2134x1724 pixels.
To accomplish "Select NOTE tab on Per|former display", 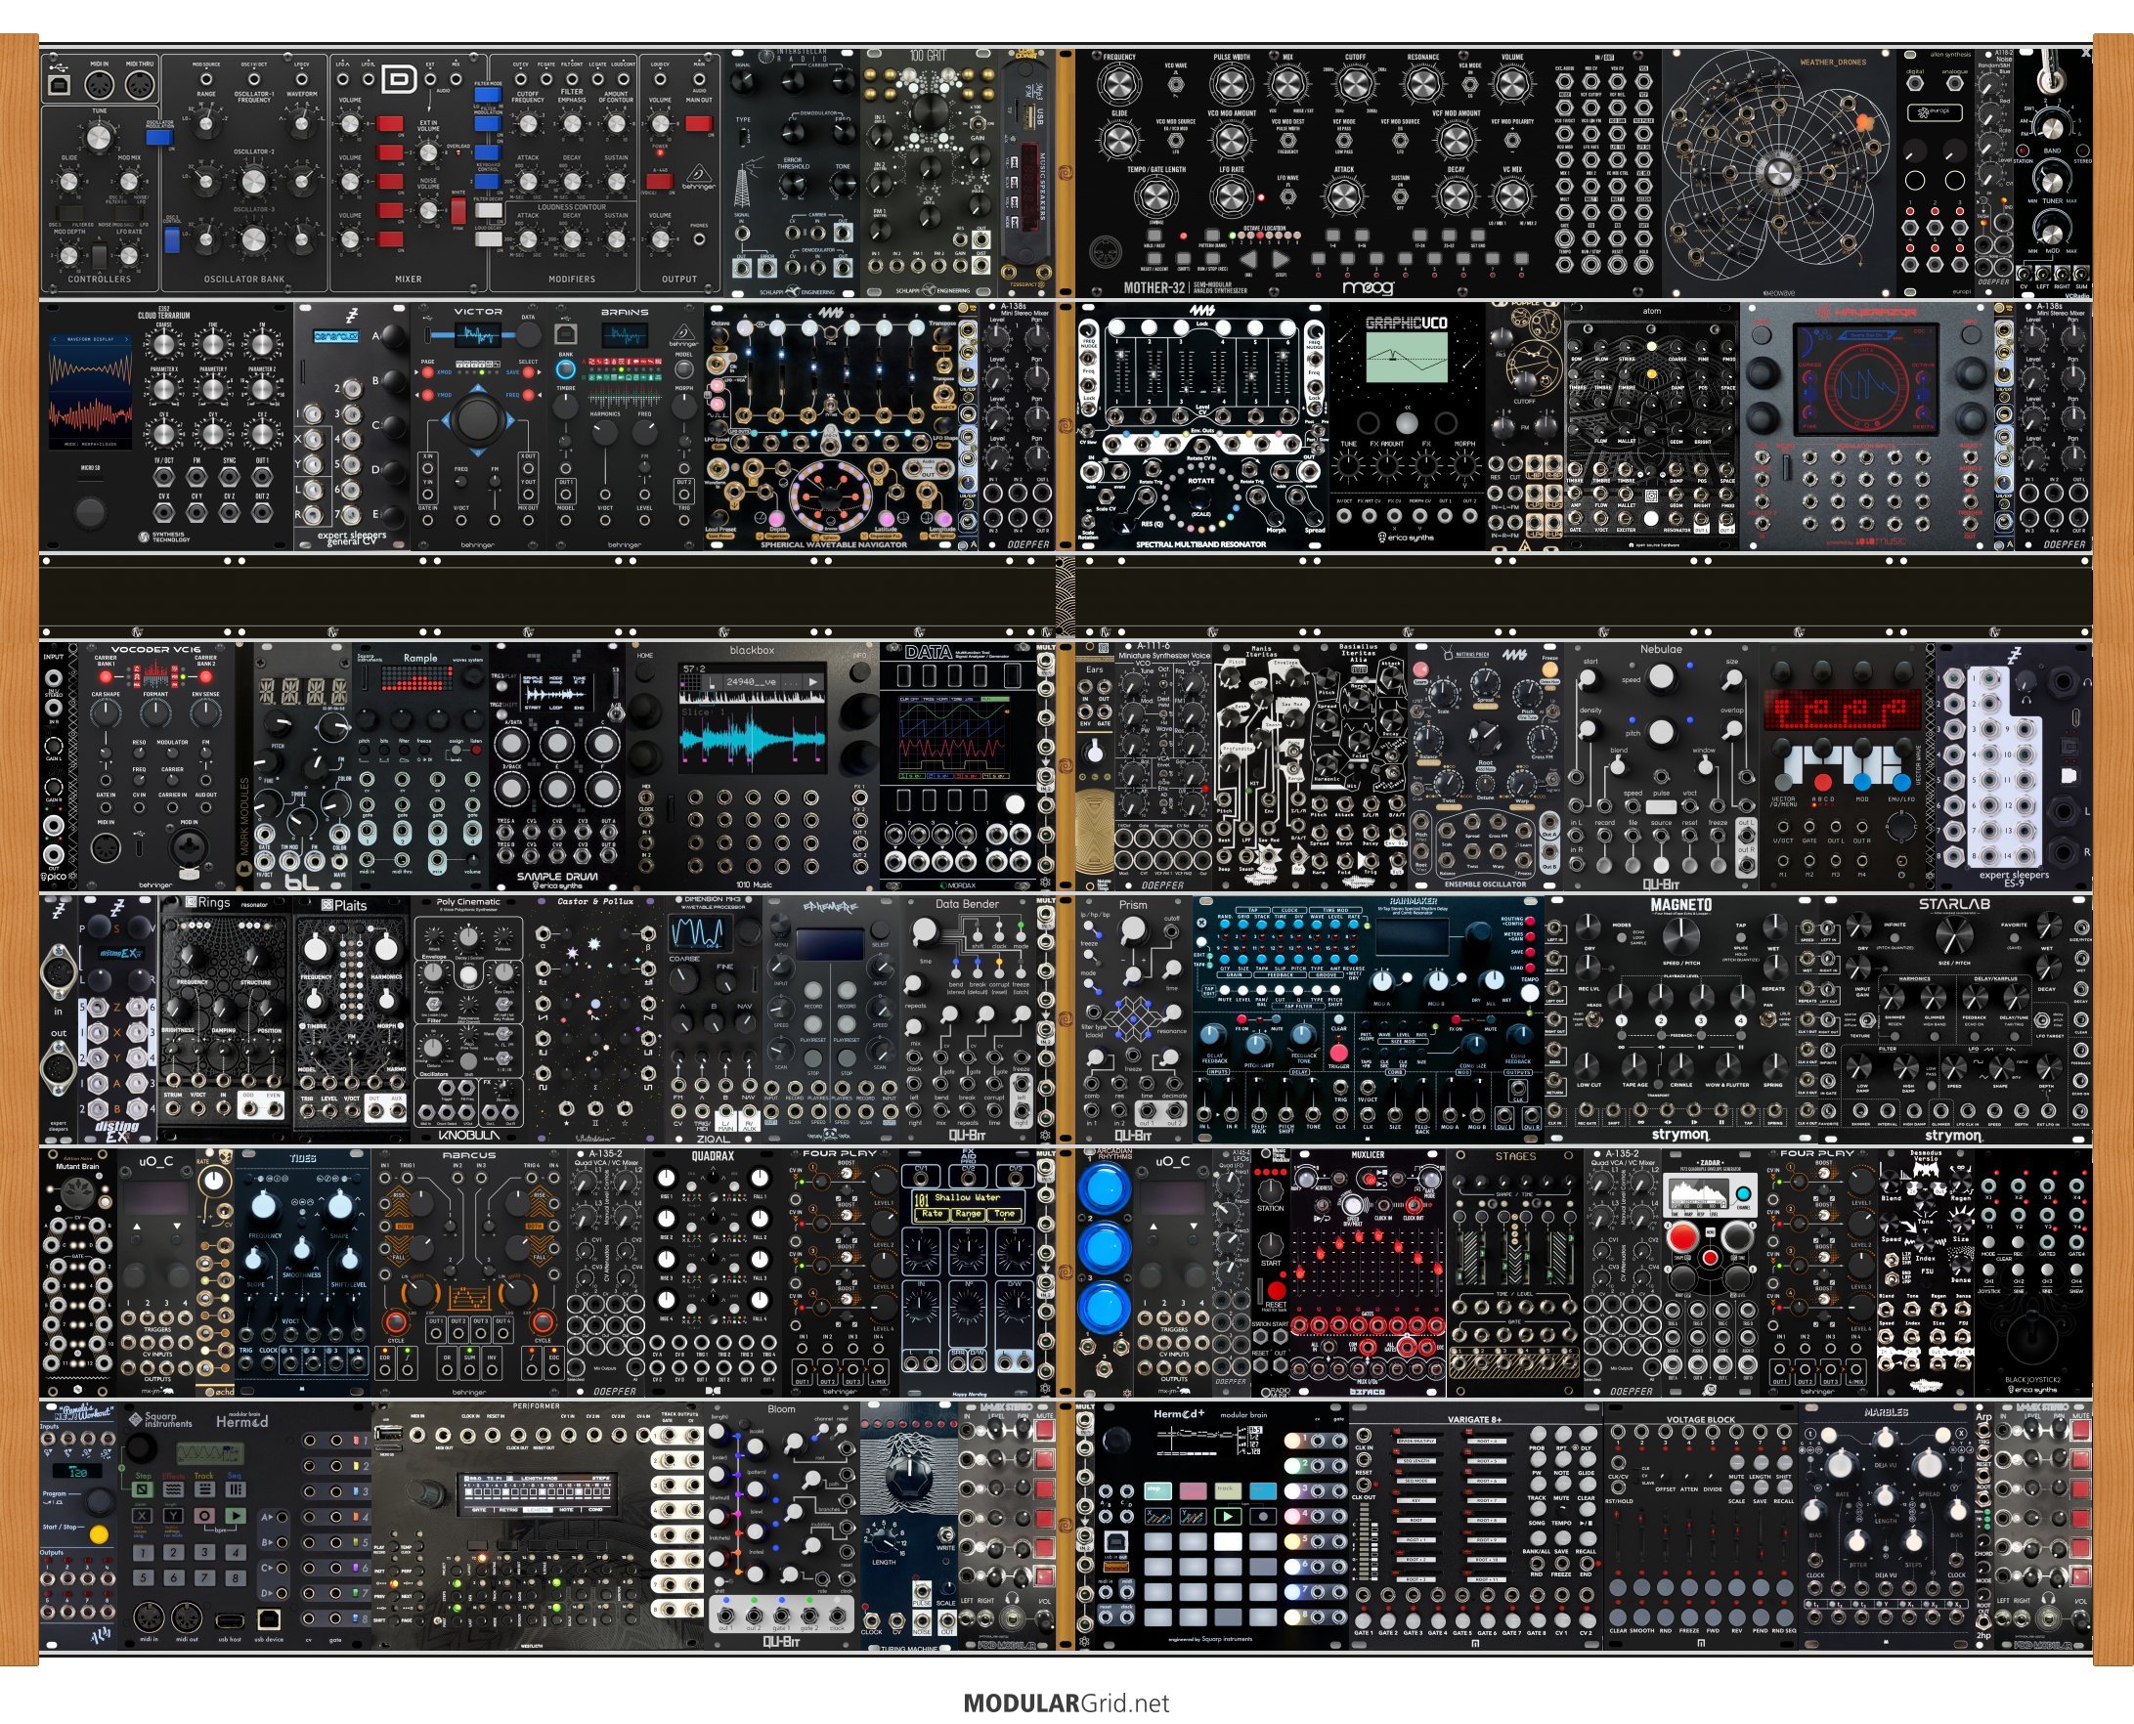I will coord(566,1511).
